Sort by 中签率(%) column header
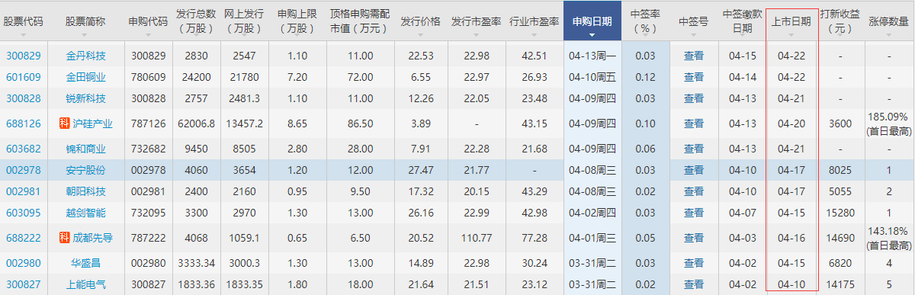The width and height of the screenshot is (915, 295). [x=645, y=21]
